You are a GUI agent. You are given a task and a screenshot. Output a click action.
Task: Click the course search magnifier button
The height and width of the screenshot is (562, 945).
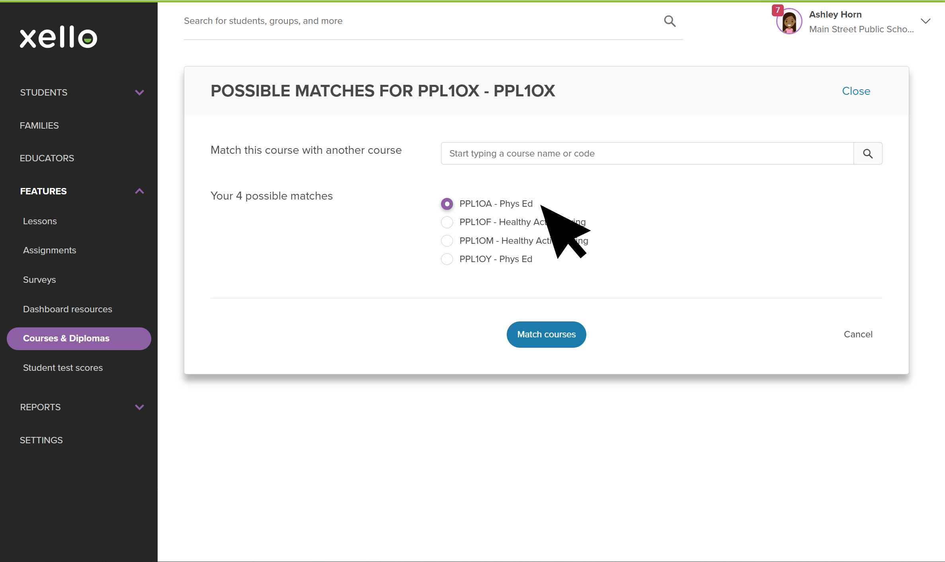click(868, 153)
